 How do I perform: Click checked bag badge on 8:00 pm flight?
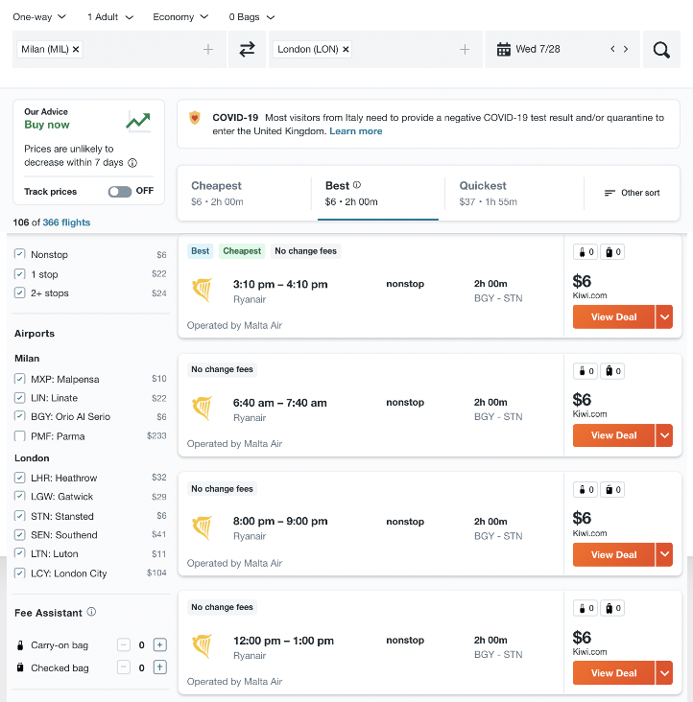click(x=612, y=490)
